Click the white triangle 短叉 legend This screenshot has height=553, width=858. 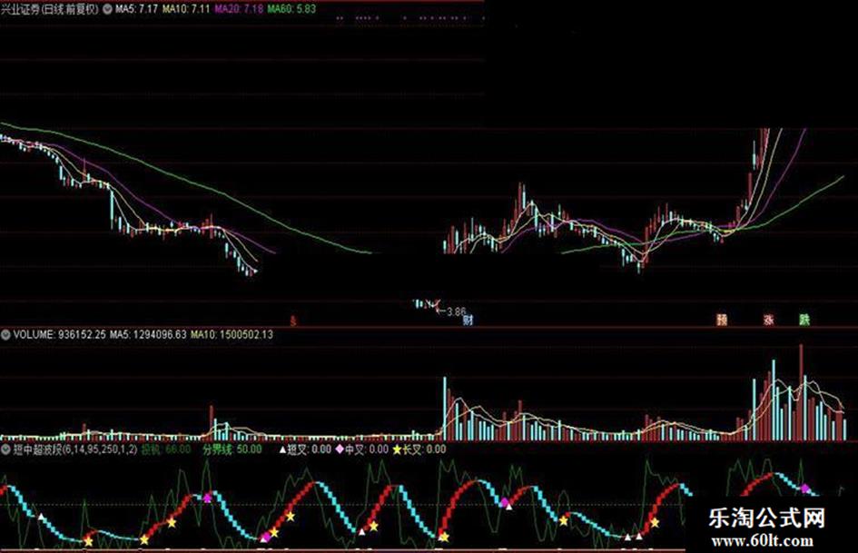click(x=305, y=449)
